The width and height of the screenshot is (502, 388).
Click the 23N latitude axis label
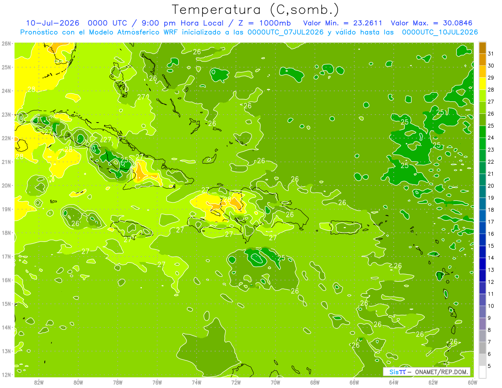coord(6,114)
